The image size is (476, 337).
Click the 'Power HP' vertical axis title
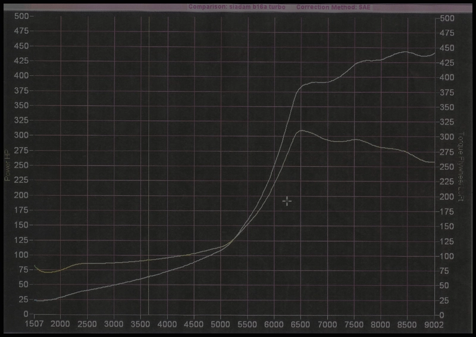coord(7,165)
